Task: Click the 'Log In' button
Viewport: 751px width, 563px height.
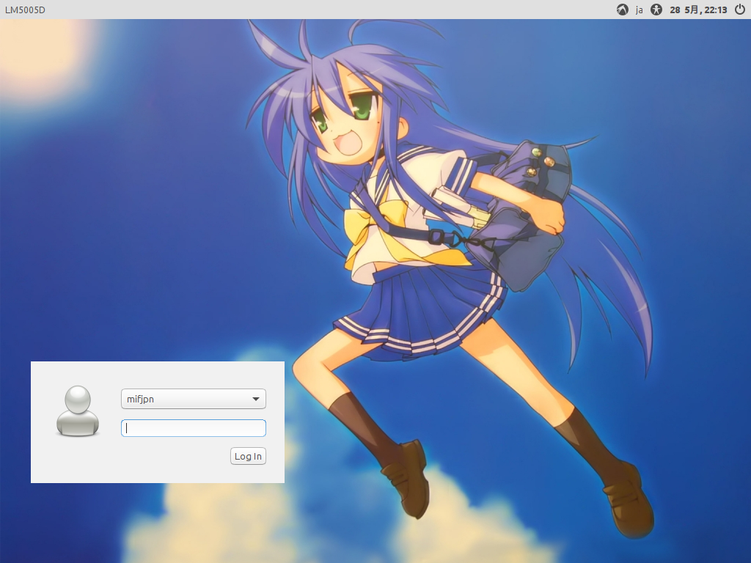Action: tap(248, 456)
